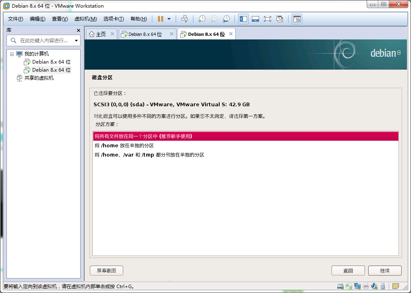The image size is (411, 293).
Task: Switch to the 主页 tab
Action: 101,34
